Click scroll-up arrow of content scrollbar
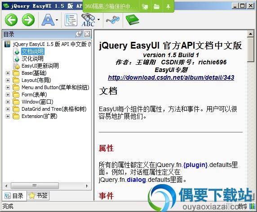The height and width of the screenshot is (212, 257). pos(251,34)
